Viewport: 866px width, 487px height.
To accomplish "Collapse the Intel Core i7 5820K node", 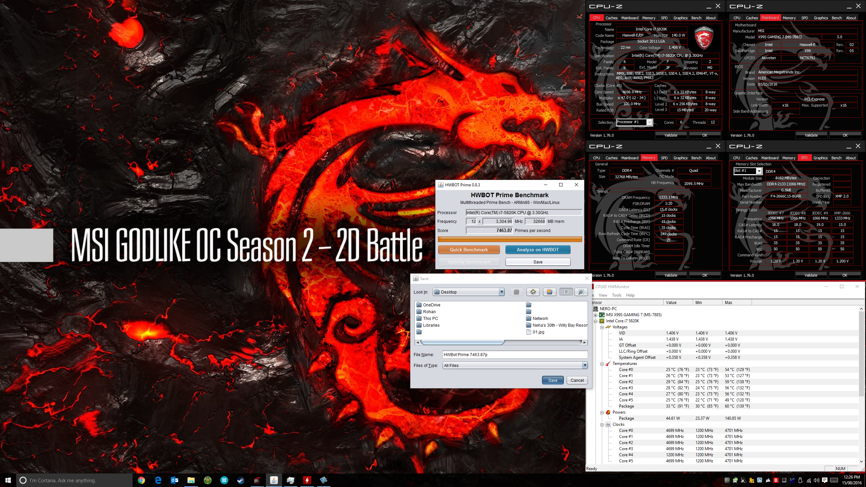I will 596,321.
